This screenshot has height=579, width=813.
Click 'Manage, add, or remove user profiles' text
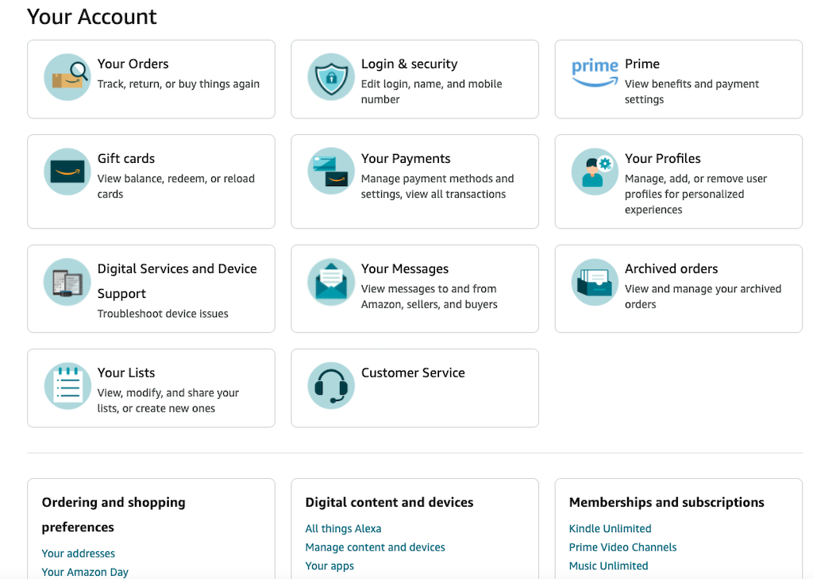[x=695, y=194]
